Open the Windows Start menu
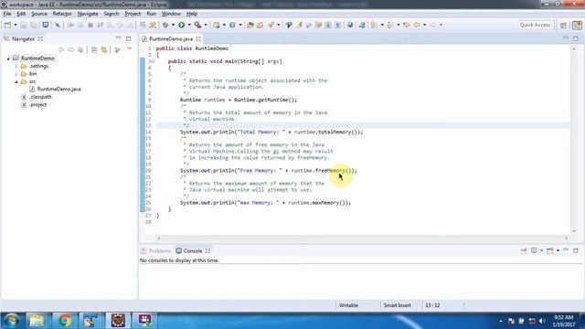This screenshot has width=585, height=329. tap(11, 321)
